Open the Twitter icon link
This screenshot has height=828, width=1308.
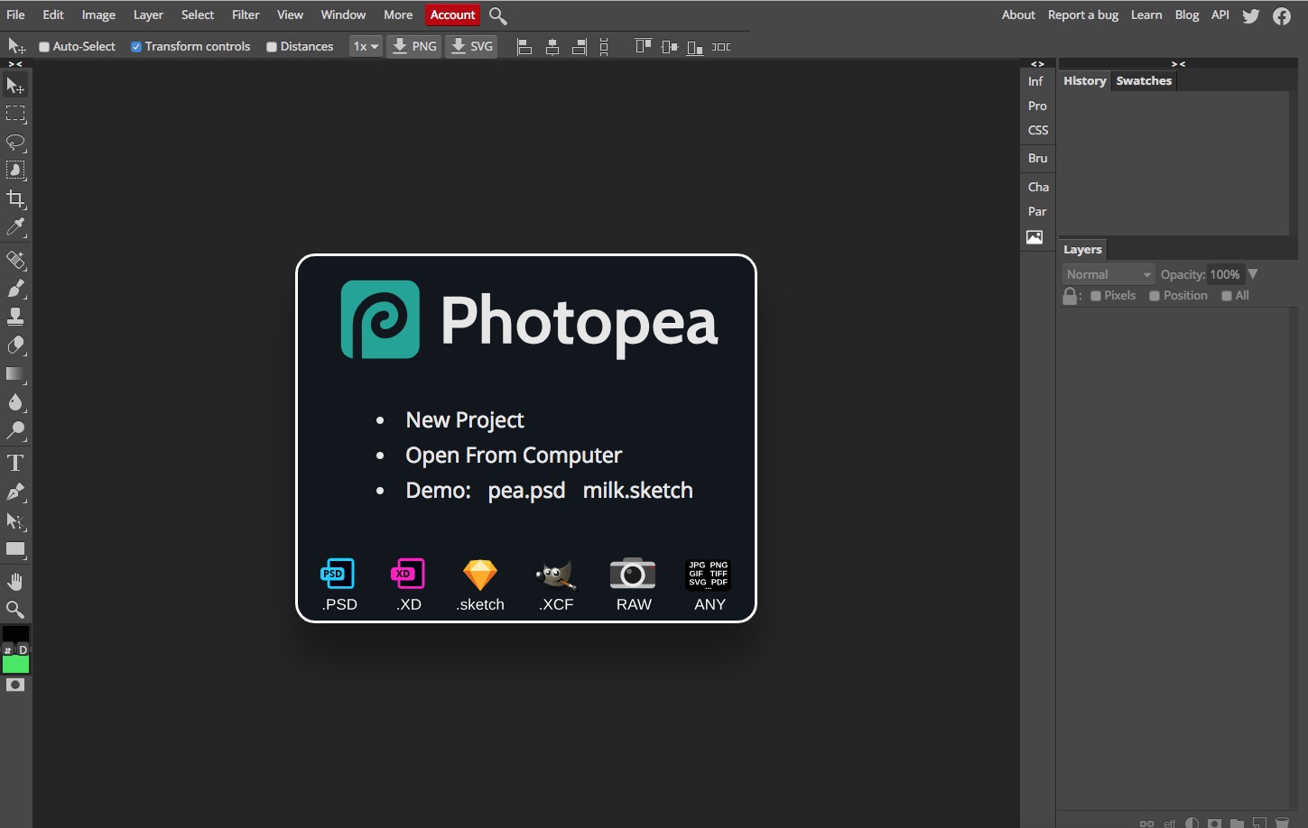[x=1251, y=15]
